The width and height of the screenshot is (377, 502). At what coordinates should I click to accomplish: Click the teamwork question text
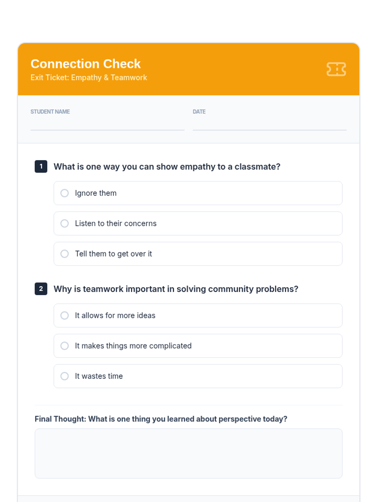176,289
